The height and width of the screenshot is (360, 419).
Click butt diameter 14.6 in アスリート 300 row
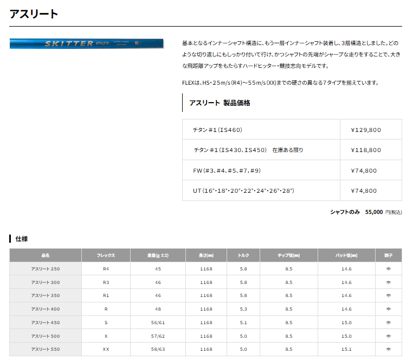346,282
